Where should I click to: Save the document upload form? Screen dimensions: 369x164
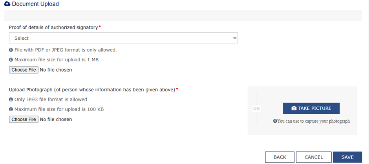[347, 157]
